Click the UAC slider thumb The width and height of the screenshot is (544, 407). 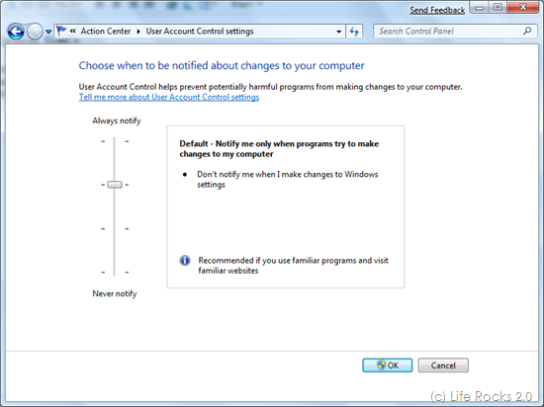coord(115,185)
